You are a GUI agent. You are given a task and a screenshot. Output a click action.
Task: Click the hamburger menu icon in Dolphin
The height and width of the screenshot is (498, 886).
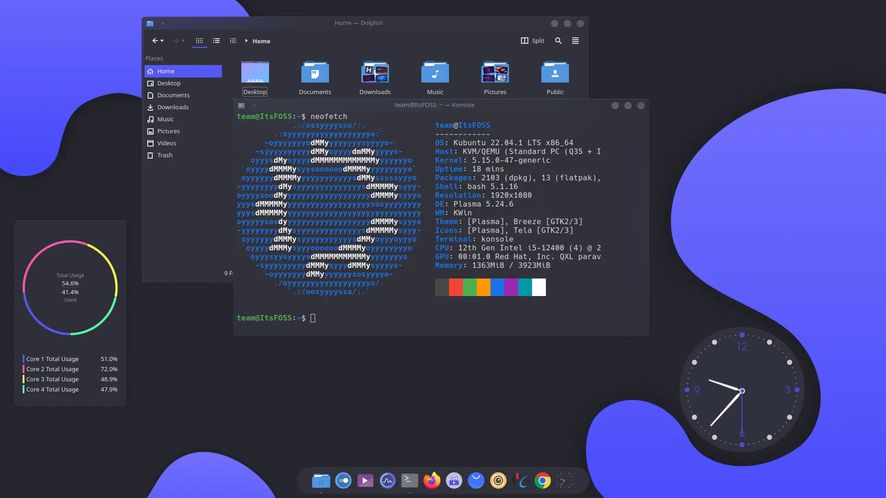pyautogui.click(x=575, y=41)
